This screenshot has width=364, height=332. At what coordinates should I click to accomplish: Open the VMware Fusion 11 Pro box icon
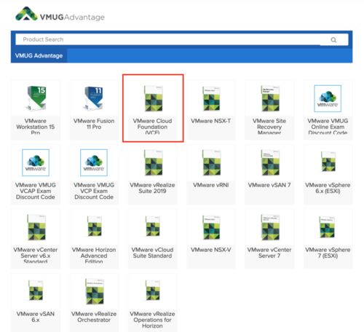tap(94, 98)
